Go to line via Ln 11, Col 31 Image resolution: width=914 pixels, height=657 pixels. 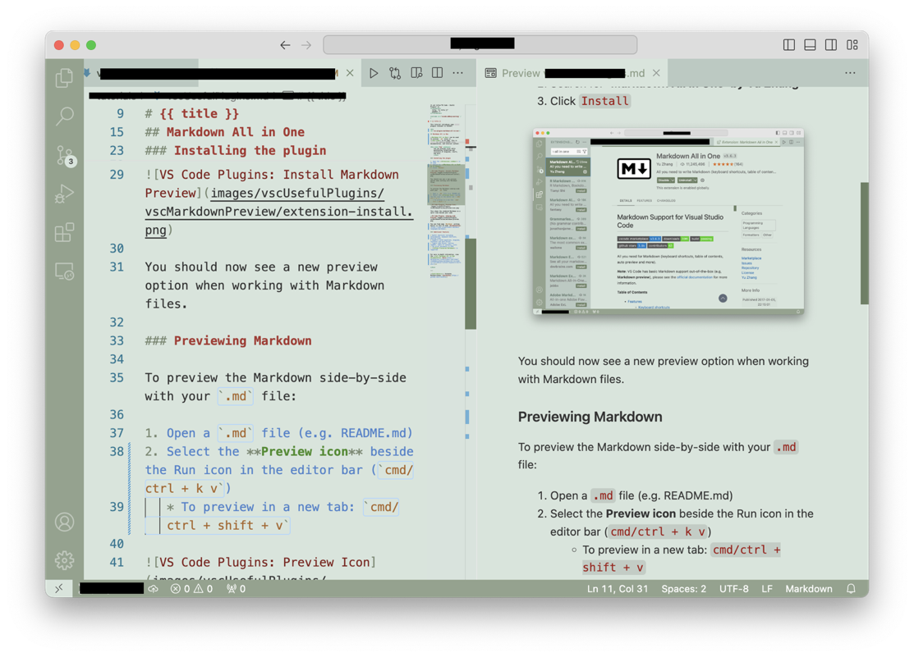(618, 589)
